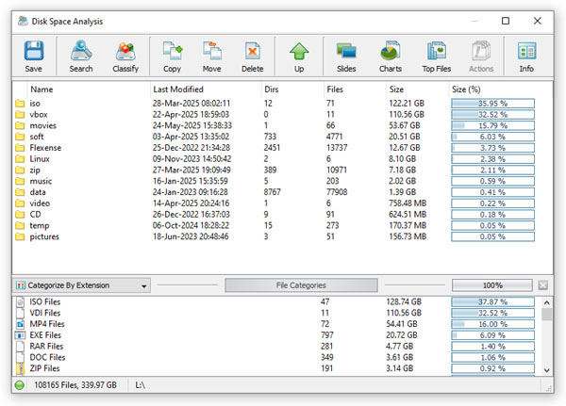The height and width of the screenshot is (406, 566).
Task: Sort by the Files column header
Action: tap(335, 89)
